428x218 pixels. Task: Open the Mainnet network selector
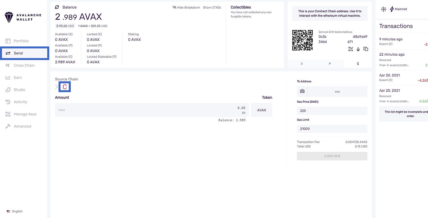point(399,9)
